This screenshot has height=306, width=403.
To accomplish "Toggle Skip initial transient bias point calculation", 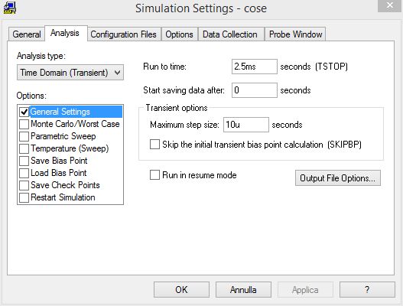I will (x=154, y=145).
